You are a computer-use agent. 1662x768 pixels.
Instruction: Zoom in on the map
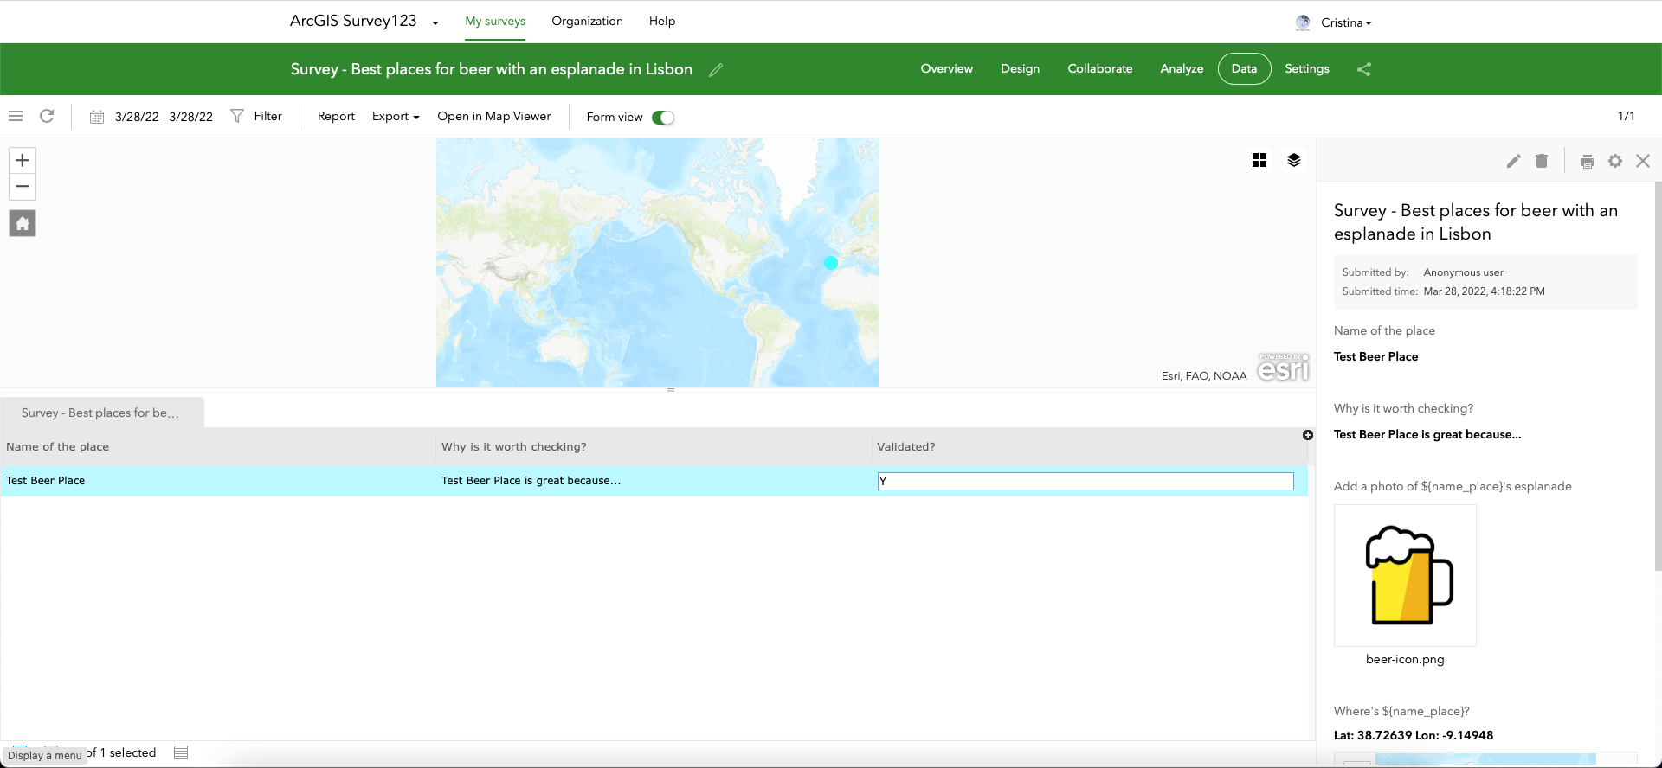click(23, 160)
